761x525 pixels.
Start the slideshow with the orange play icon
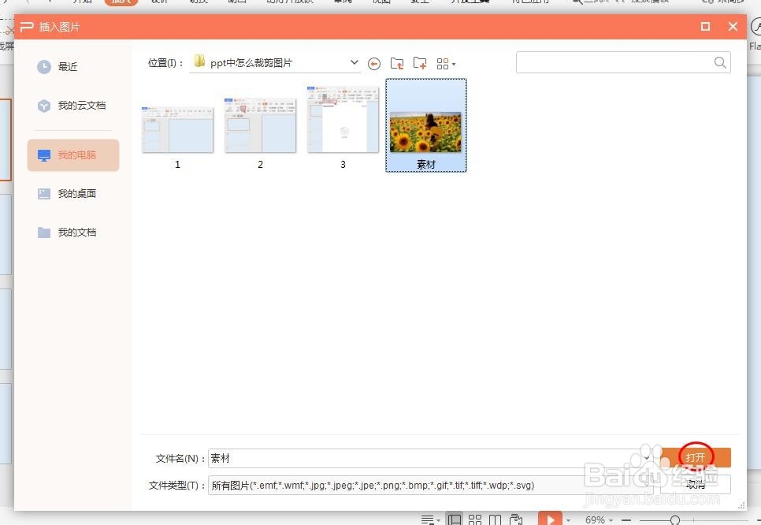(x=550, y=519)
